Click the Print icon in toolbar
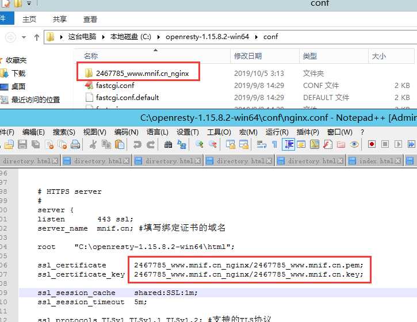Screen dimensions: 417x322 point(75,144)
